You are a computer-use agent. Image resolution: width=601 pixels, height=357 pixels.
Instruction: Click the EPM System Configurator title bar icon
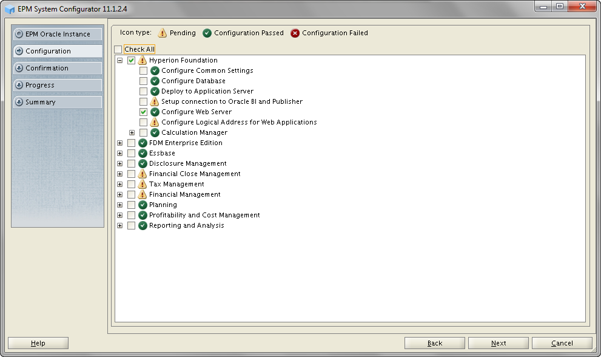(x=10, y=9)
